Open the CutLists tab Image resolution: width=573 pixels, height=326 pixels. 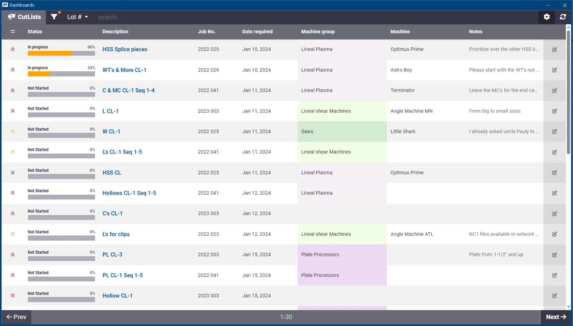(24, 17)
